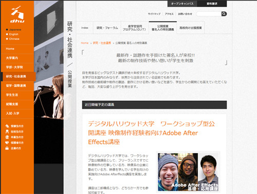Open the 受験生の方 tag icon link
The height and width of the screenshot is (194, 257).
[x=14, y=126]
